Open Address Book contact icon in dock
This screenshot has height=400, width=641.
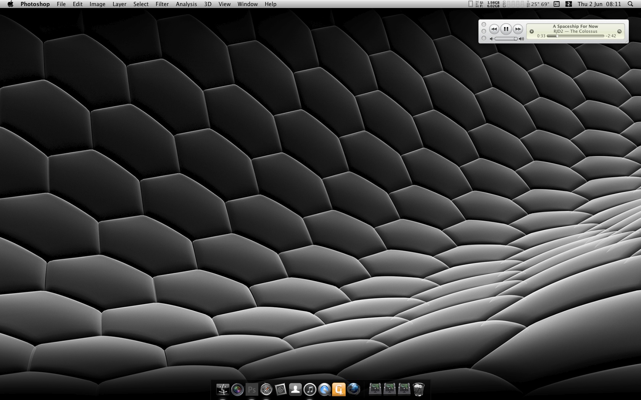295,389
